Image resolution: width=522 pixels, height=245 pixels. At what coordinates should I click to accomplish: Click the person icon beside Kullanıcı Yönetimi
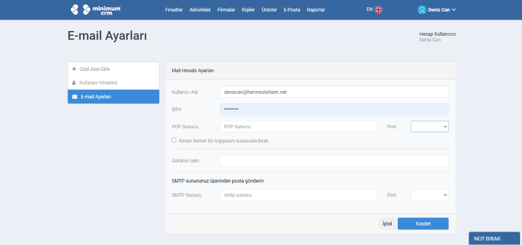(x=74, y=83)
